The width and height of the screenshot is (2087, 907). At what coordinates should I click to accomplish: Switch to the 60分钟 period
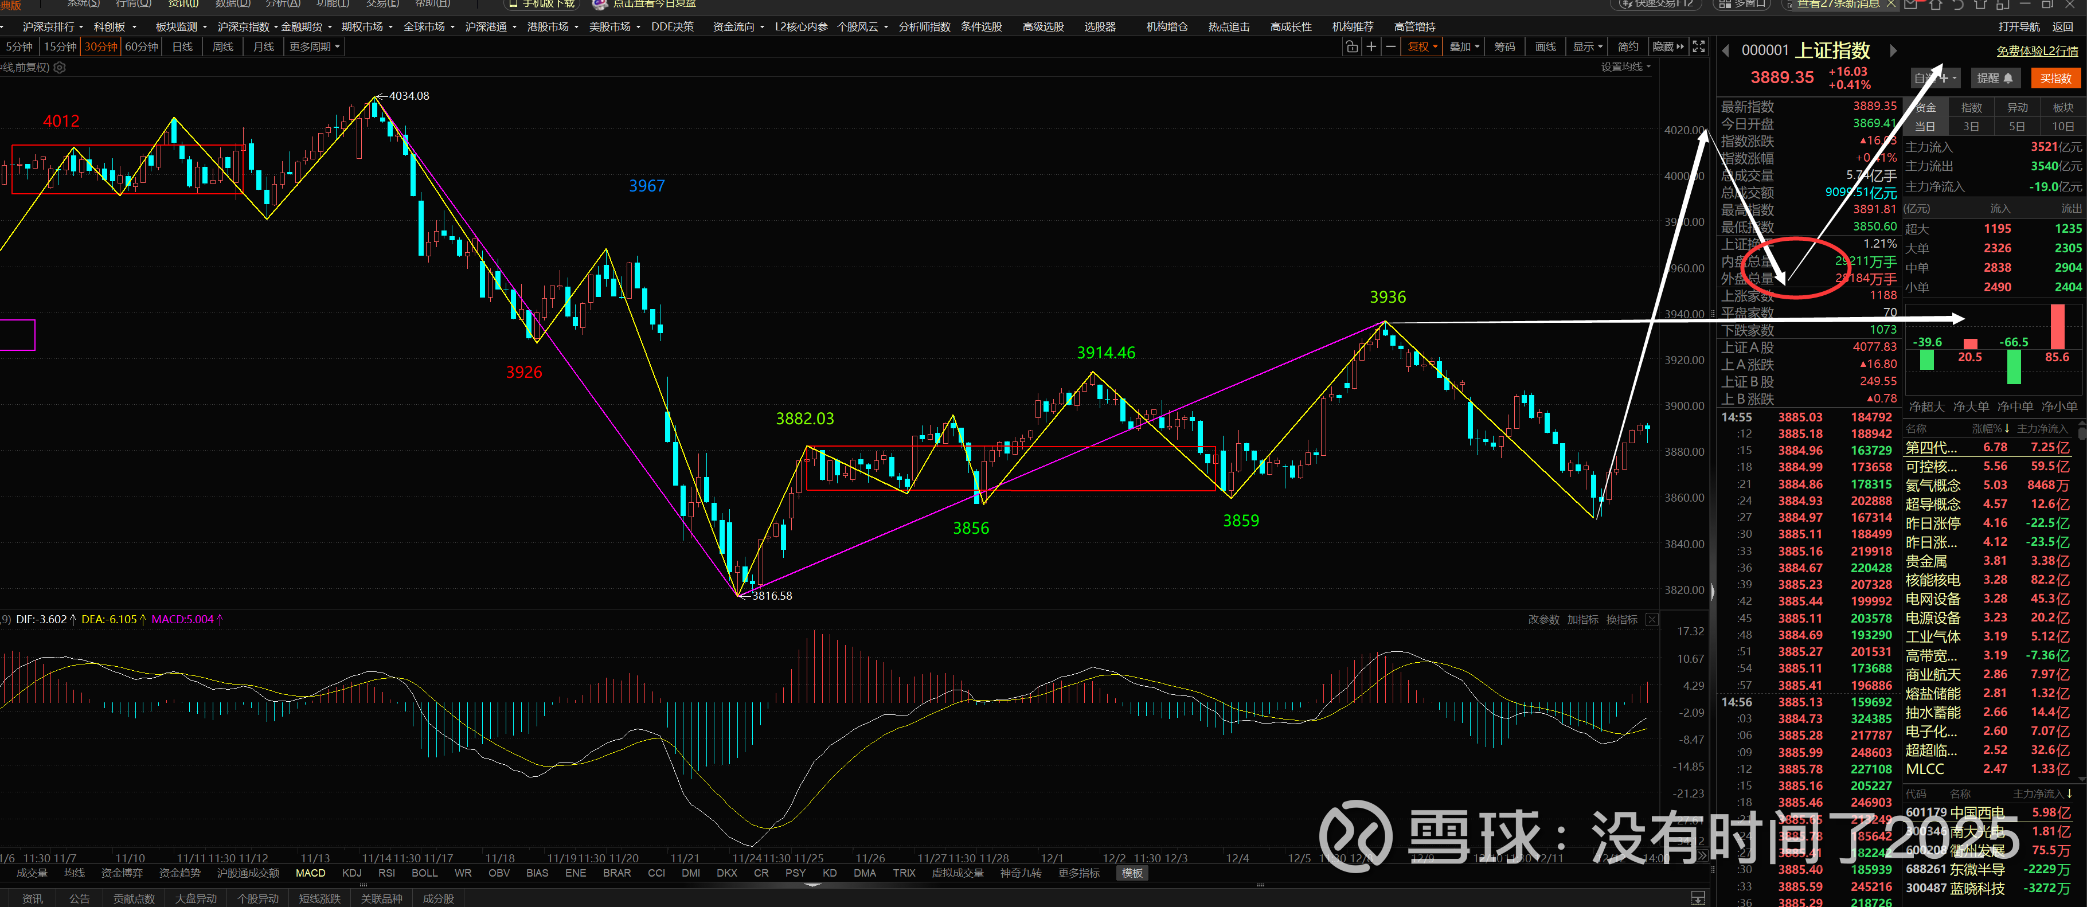click(x=142, y=47)
